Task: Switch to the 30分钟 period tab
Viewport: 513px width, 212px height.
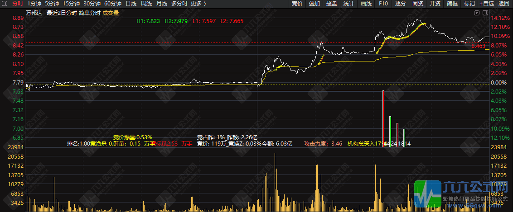Action: tap(92, 4)
